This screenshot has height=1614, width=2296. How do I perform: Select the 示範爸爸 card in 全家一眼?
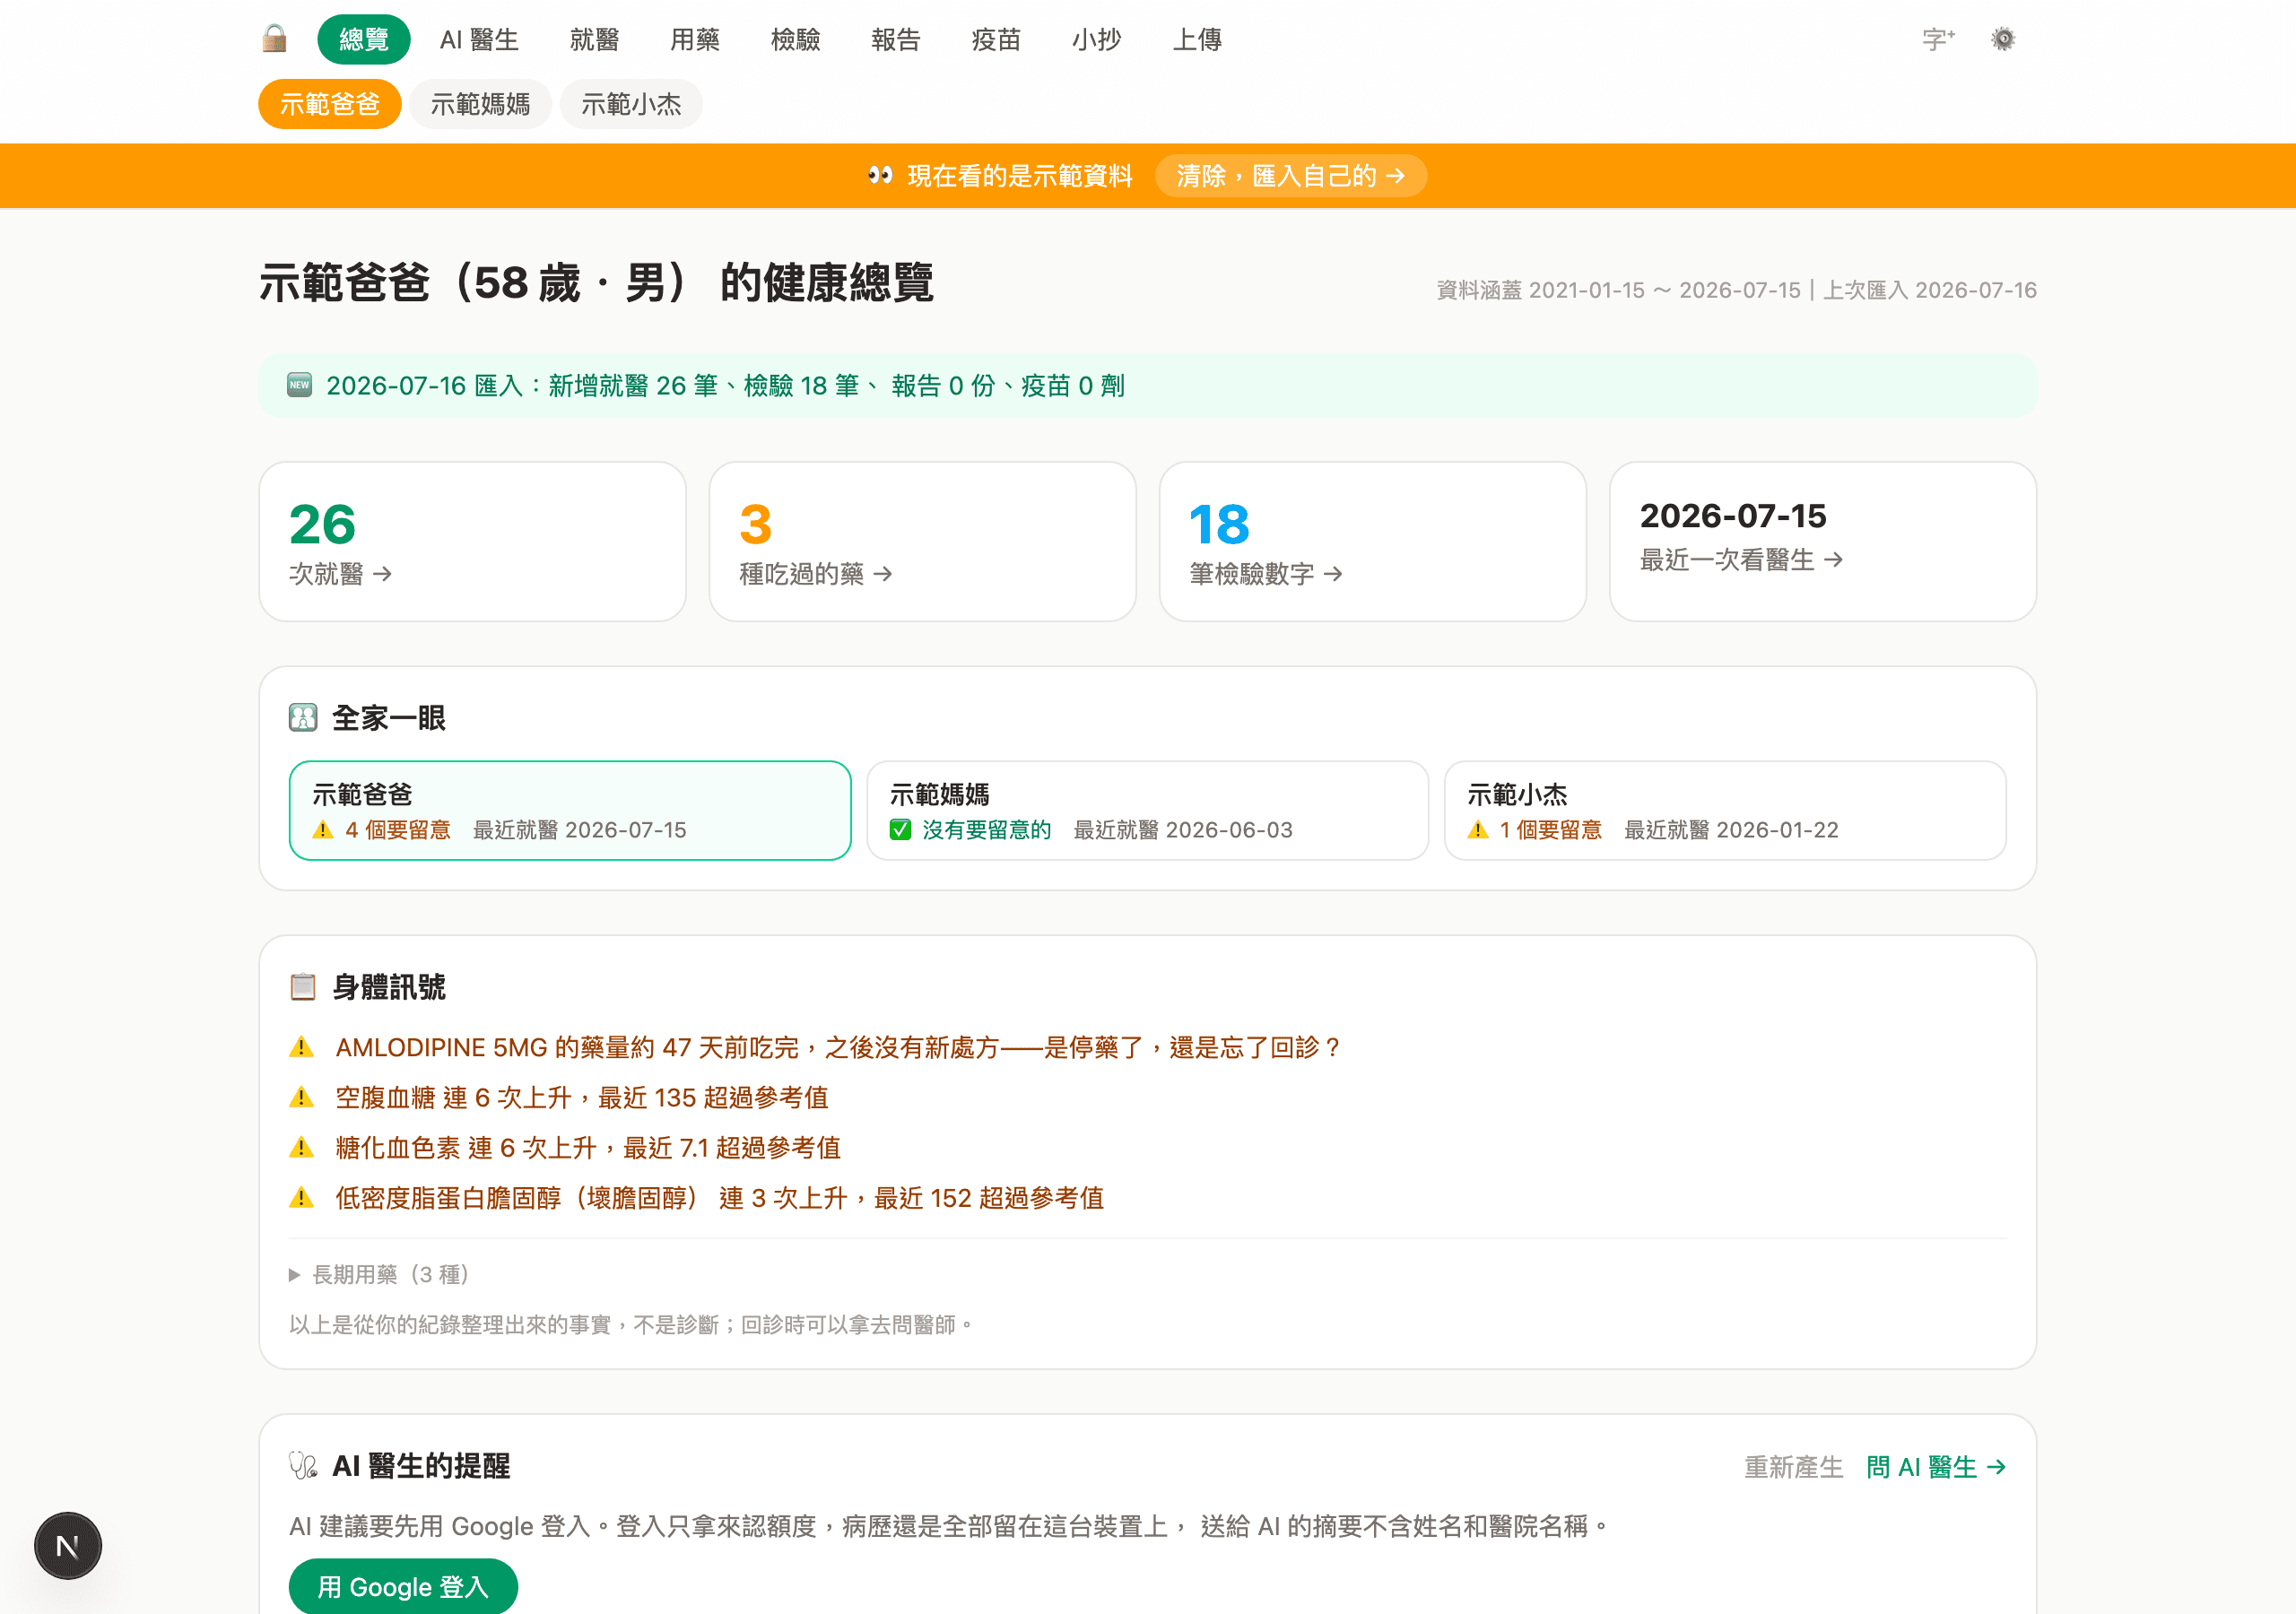(x=570, y=811)
